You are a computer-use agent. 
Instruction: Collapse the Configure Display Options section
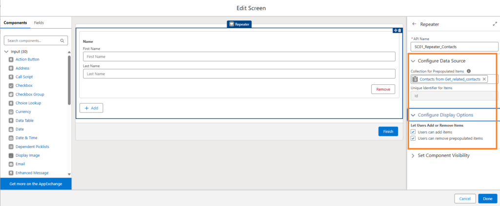413,115
